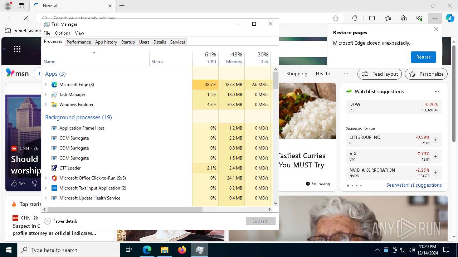Image resolution: width=458 pixels, height=257 pixels.
Task: Open Edge Extensions puzzle icon
Action: (355, 18)
